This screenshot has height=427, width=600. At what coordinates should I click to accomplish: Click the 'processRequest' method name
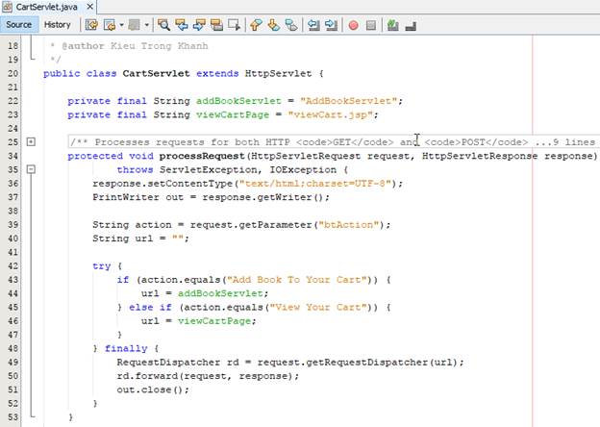pyautogui.click(x=202, y=156)
